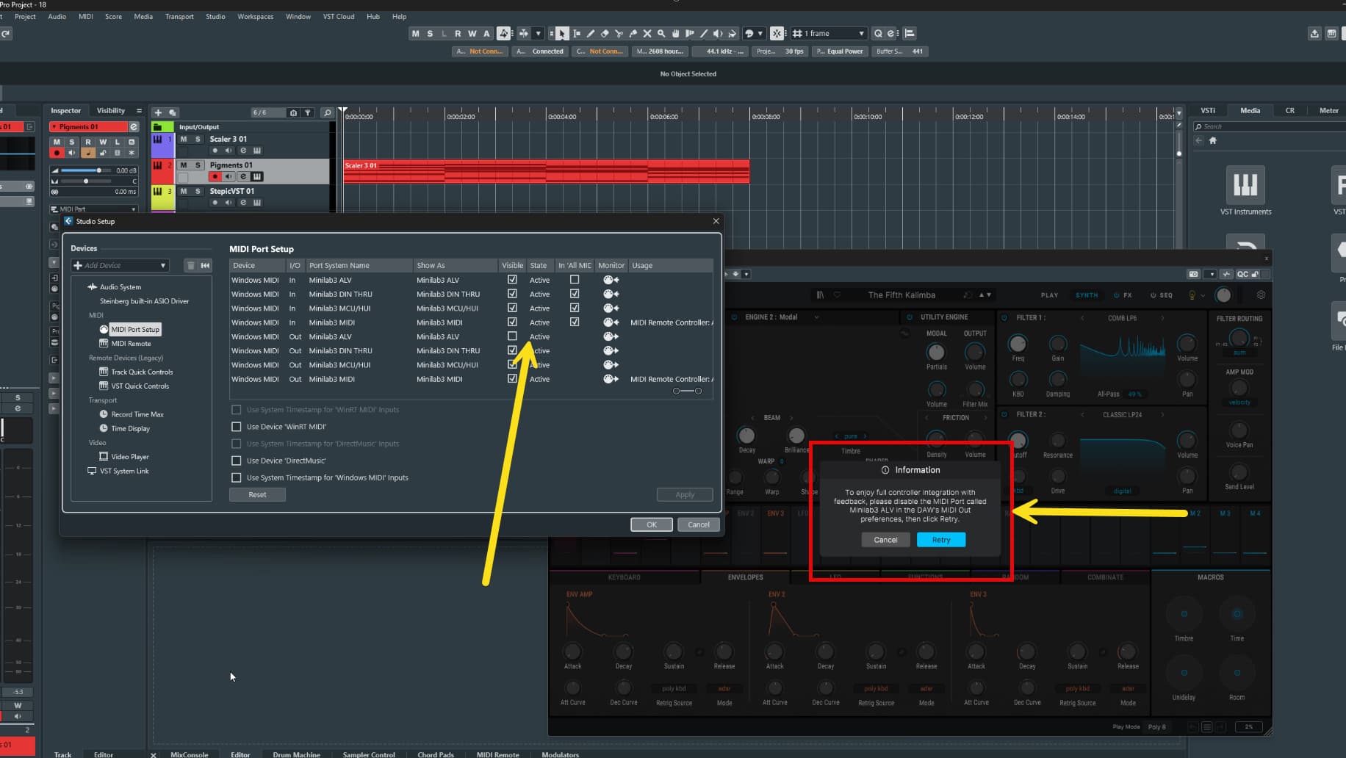Select the Zoom magnifier tool

pyautogui.click(x=661, y=33)
